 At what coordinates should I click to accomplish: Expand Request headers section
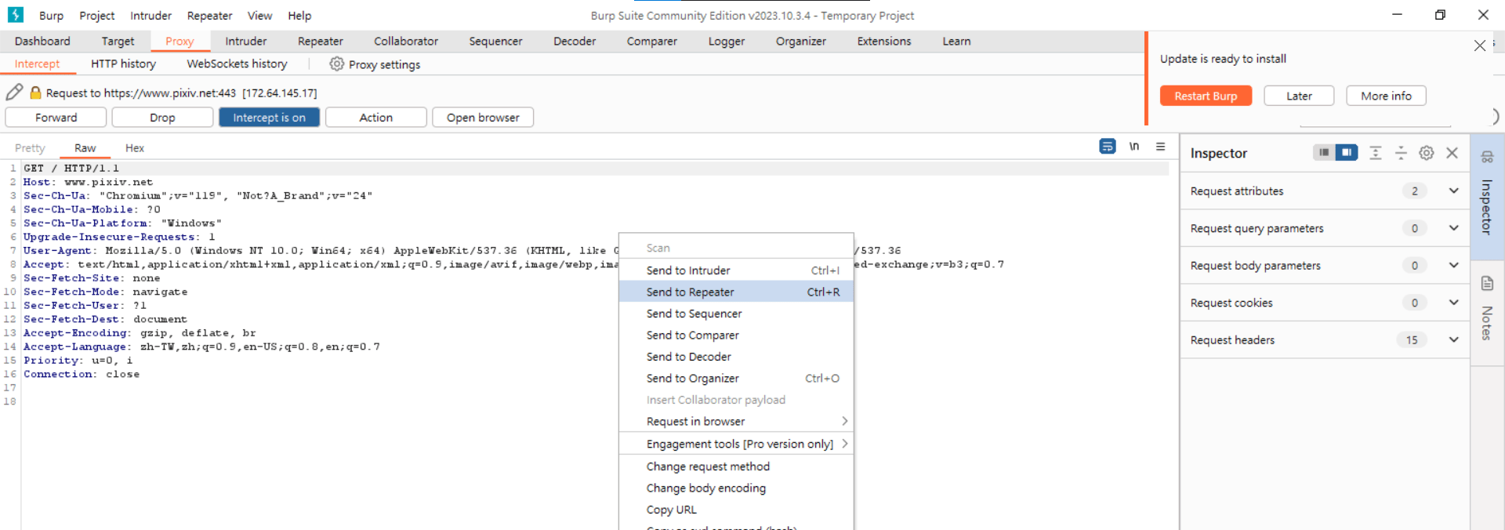pyautogui.click(x=1453, y=339)
